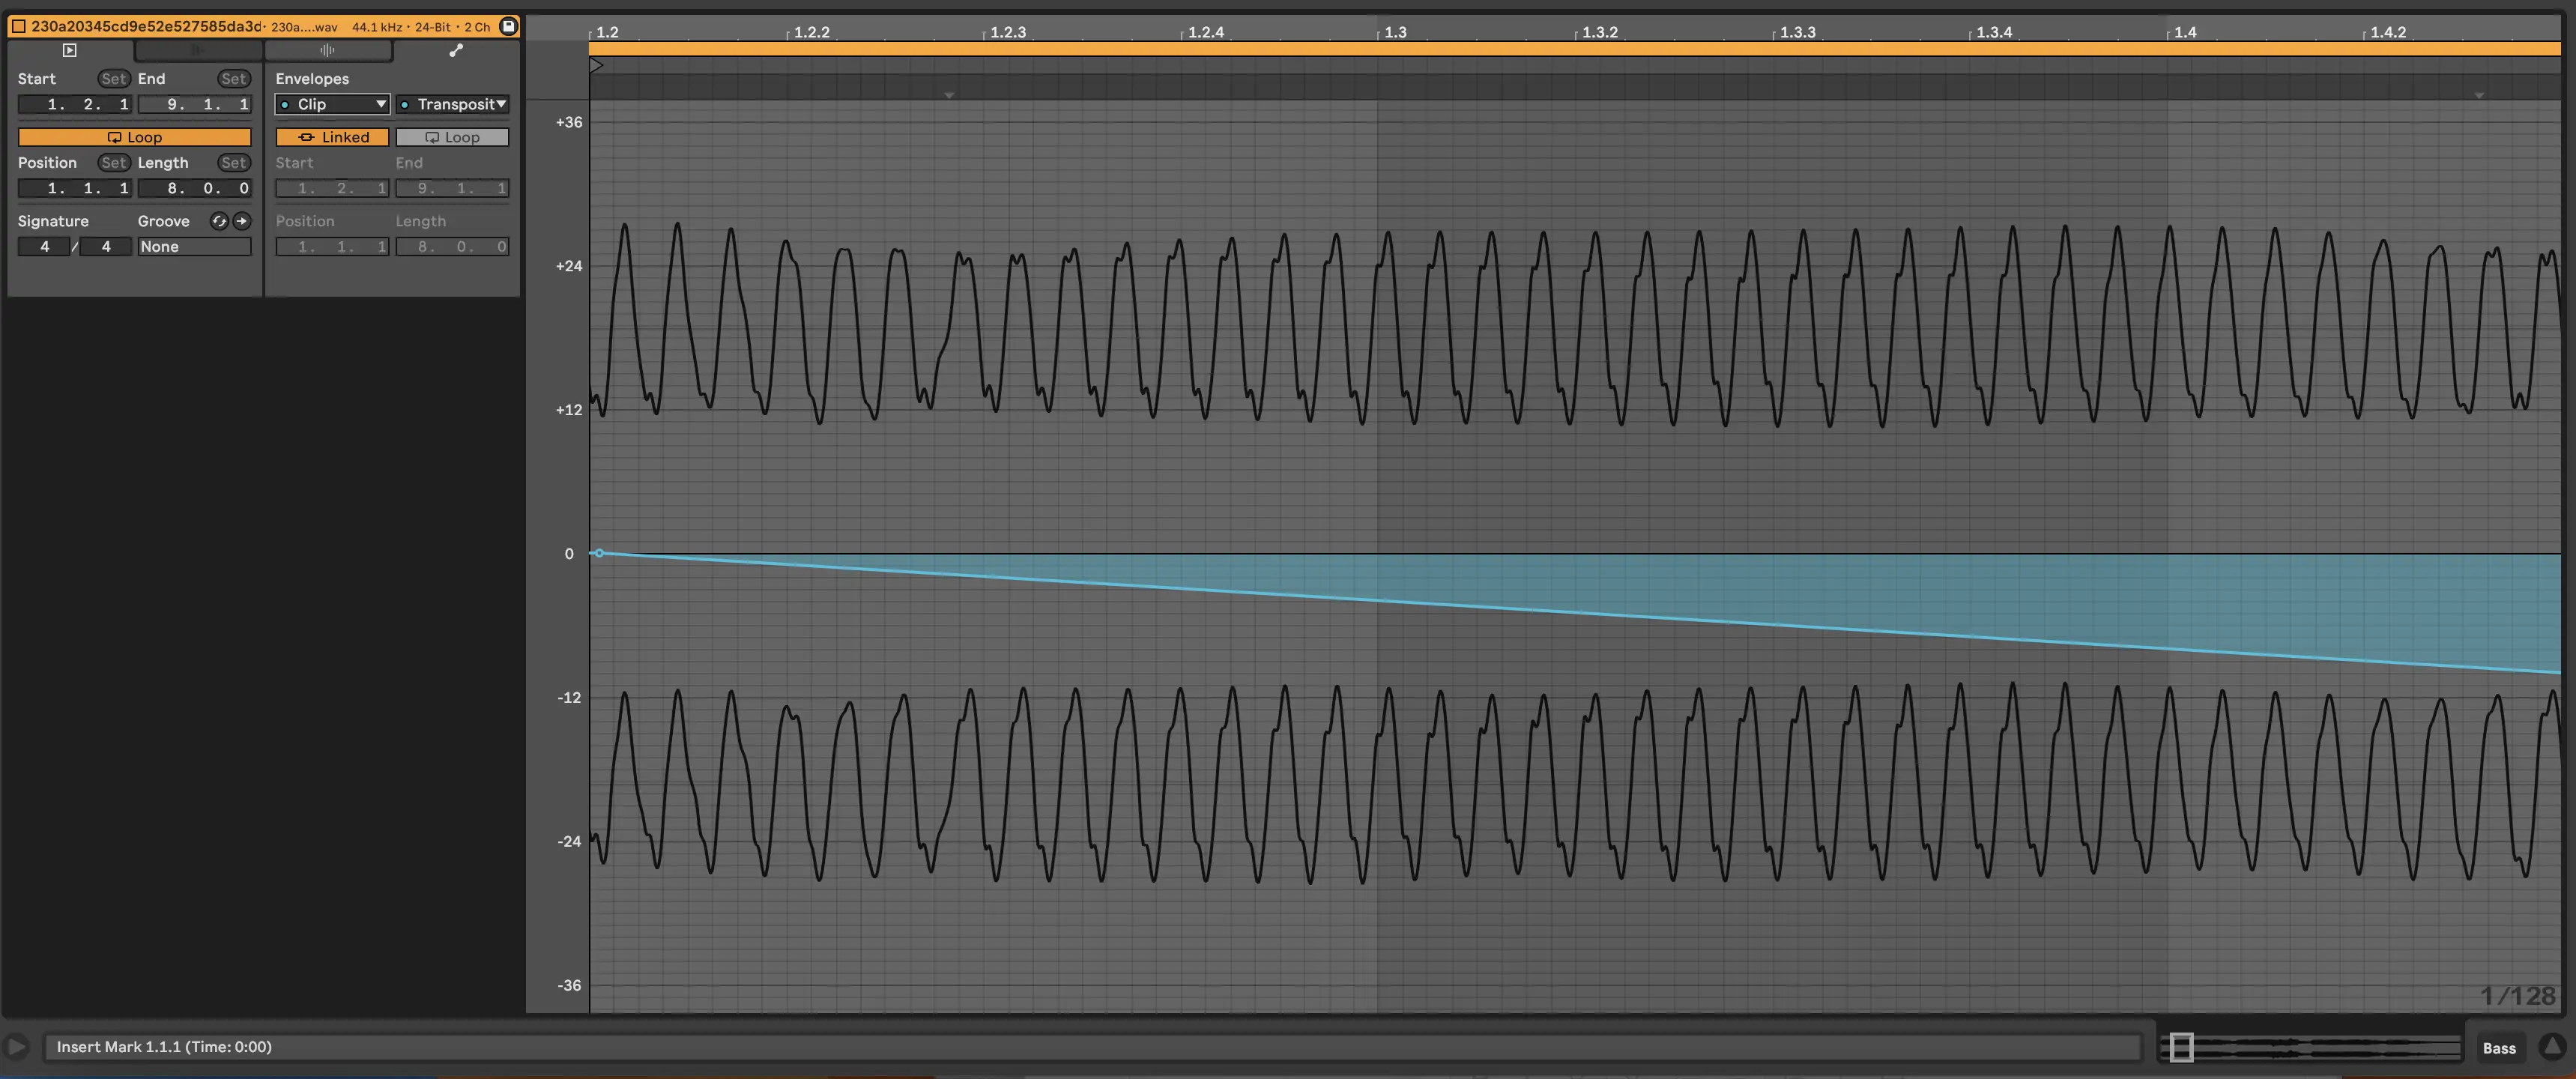Click the clip color square icon
This screenshot has height=1079, width=2576.
[18, 27]
